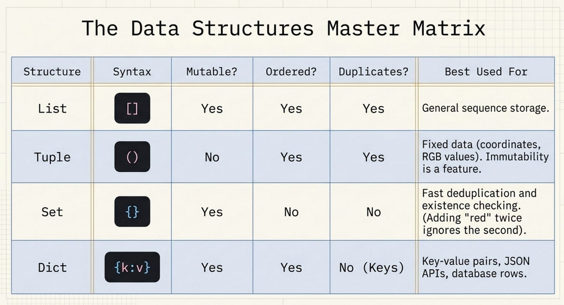Click the Tuple's Mutable 'No' cell

[212, 157]
